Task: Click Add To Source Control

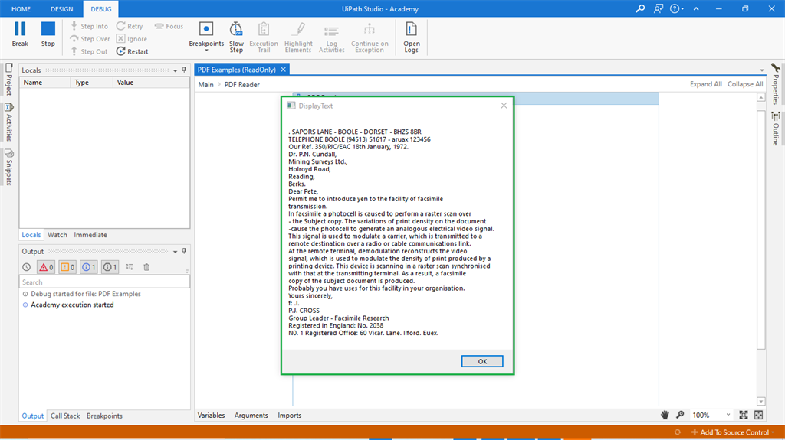Action: point(731,432)
